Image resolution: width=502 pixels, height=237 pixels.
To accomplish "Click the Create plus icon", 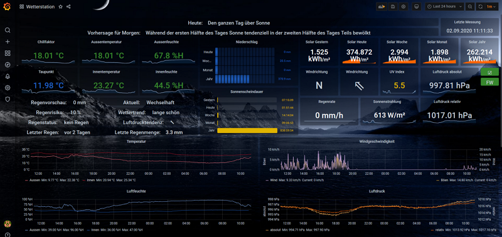I will coord(8,41).
